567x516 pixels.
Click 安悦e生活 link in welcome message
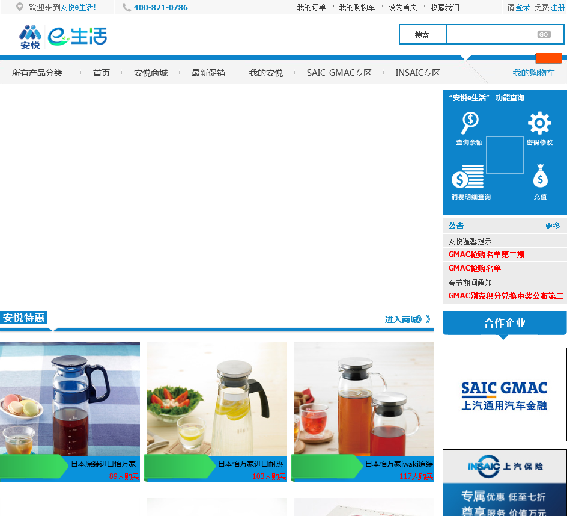click(77, 7)
